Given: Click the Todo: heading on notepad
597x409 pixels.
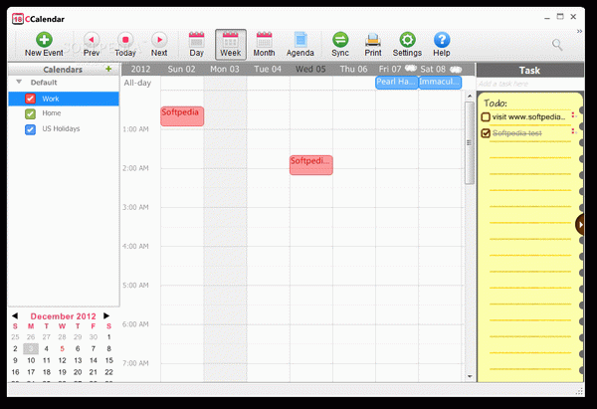Looking at the screenshot, I should [495, 102].
